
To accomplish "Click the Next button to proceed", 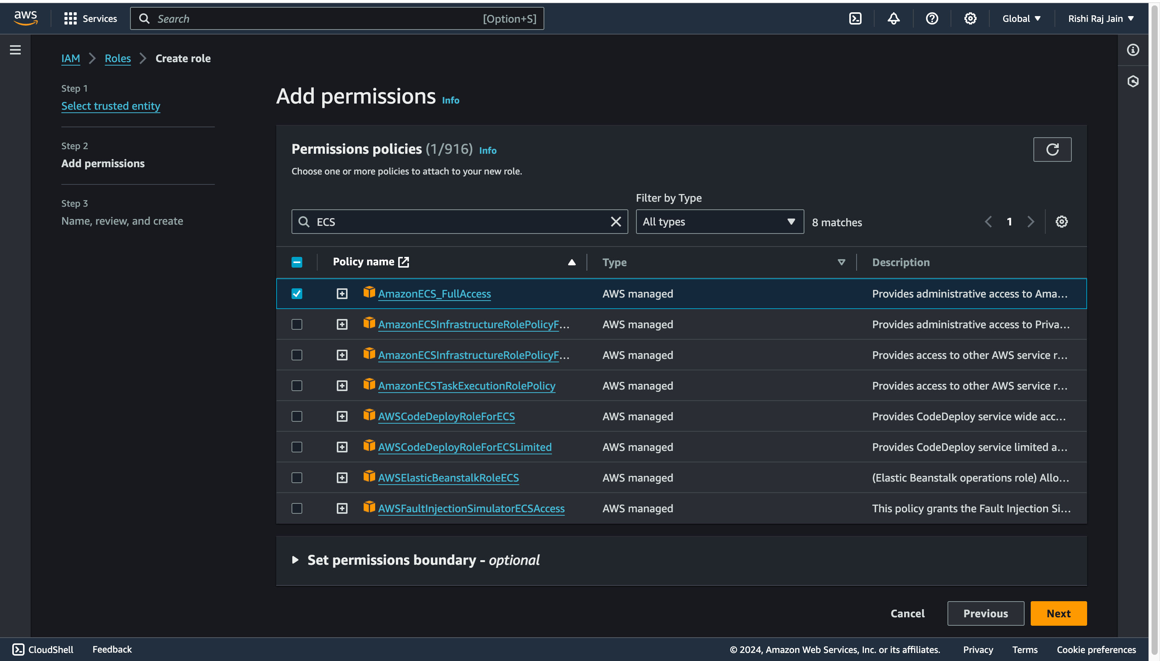I will coord(1058,613).
